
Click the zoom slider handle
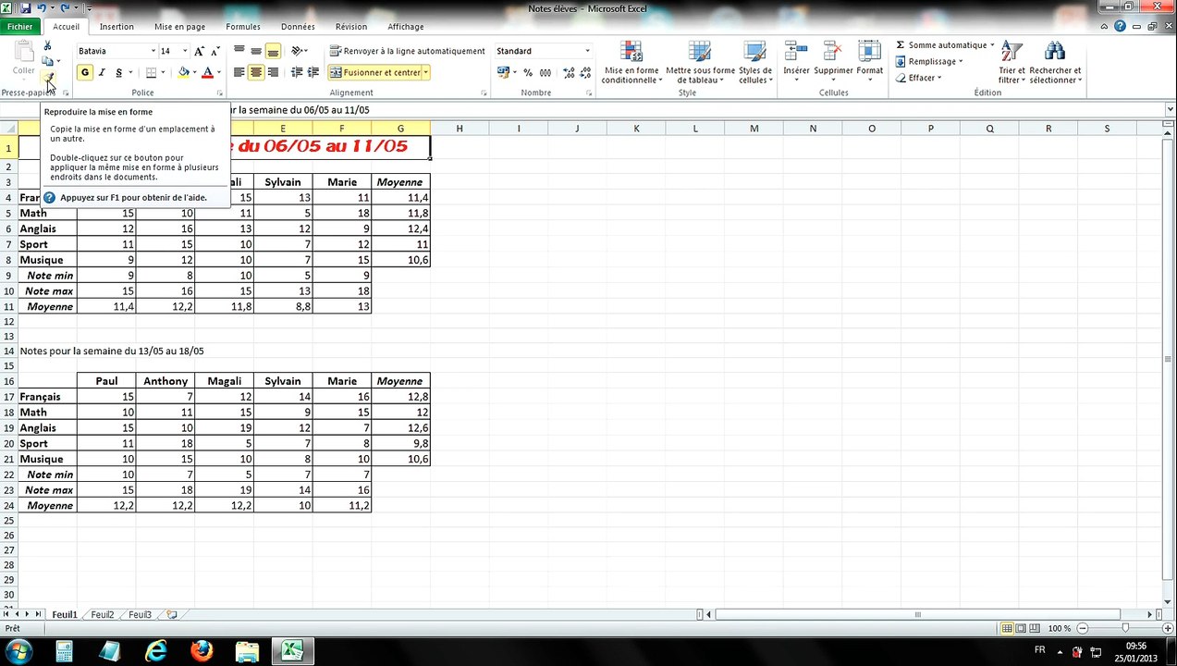1125,628
